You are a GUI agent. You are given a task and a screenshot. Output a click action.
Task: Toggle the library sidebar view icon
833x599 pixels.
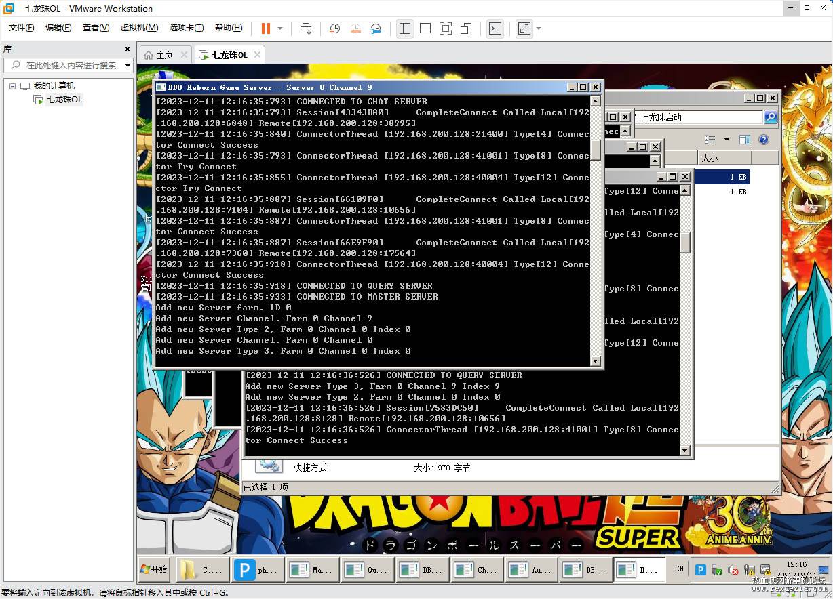point(405,28)
